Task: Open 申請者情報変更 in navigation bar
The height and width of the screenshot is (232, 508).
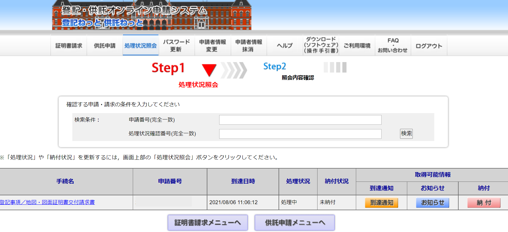Action: click(212, 46)
